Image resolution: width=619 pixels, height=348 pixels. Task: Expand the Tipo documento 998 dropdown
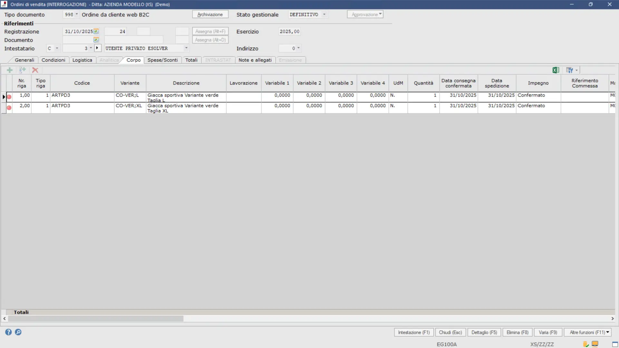(x=77, y=14)
